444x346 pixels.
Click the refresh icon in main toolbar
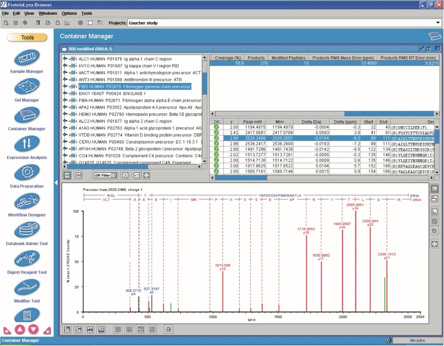click(25, 23)
